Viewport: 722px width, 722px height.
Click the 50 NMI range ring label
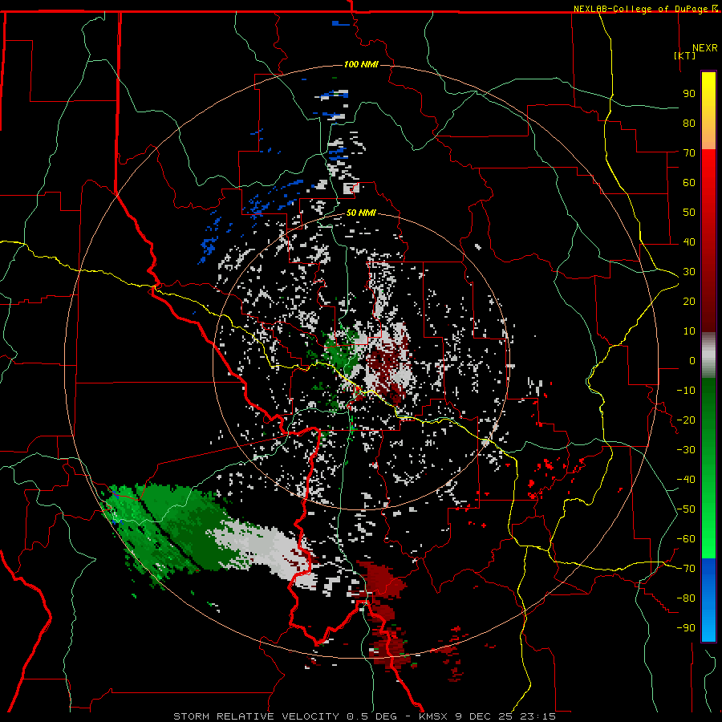(361, 213)
